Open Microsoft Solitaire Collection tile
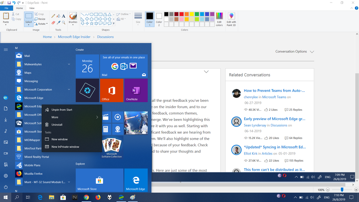359x202 pixels. pyautogui.click(x=111, y=147)
